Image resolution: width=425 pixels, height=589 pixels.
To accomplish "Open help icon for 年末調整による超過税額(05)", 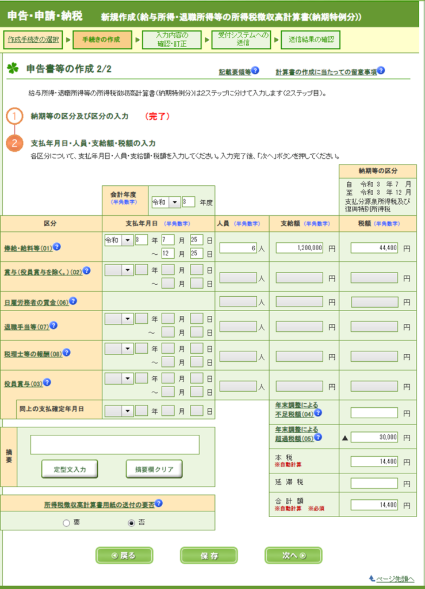I will click(x=317, y=437).
